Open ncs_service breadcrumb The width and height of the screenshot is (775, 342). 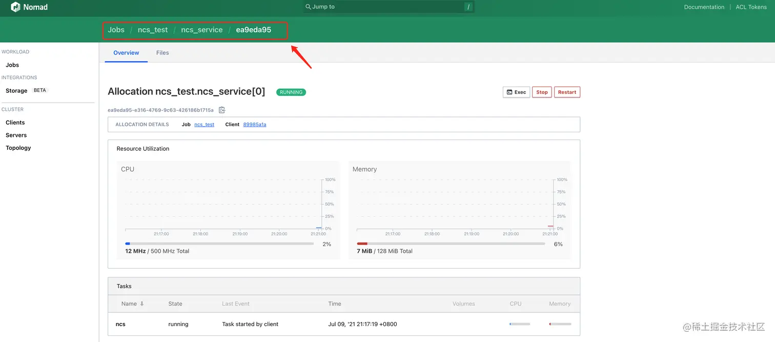point(202,30)
